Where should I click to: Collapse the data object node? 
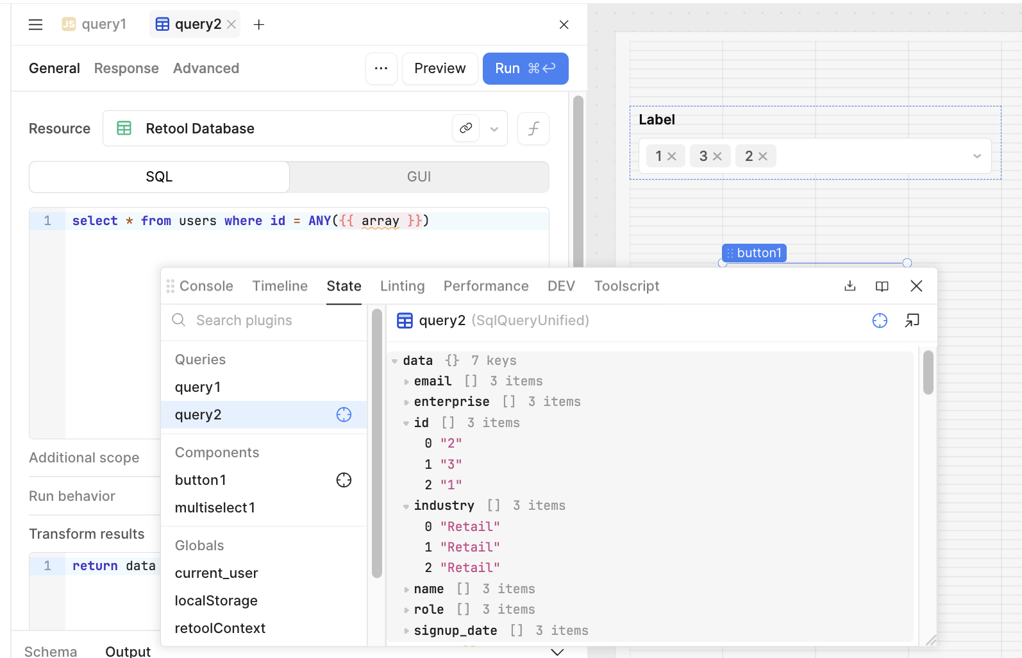(x=394, y=361)
